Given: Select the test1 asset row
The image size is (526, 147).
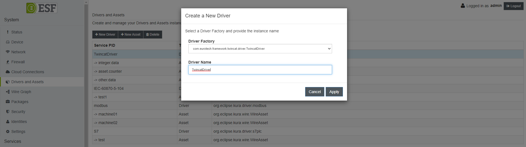Looking at the screenshot, I should pyautogui.click(x=135, y=97).
